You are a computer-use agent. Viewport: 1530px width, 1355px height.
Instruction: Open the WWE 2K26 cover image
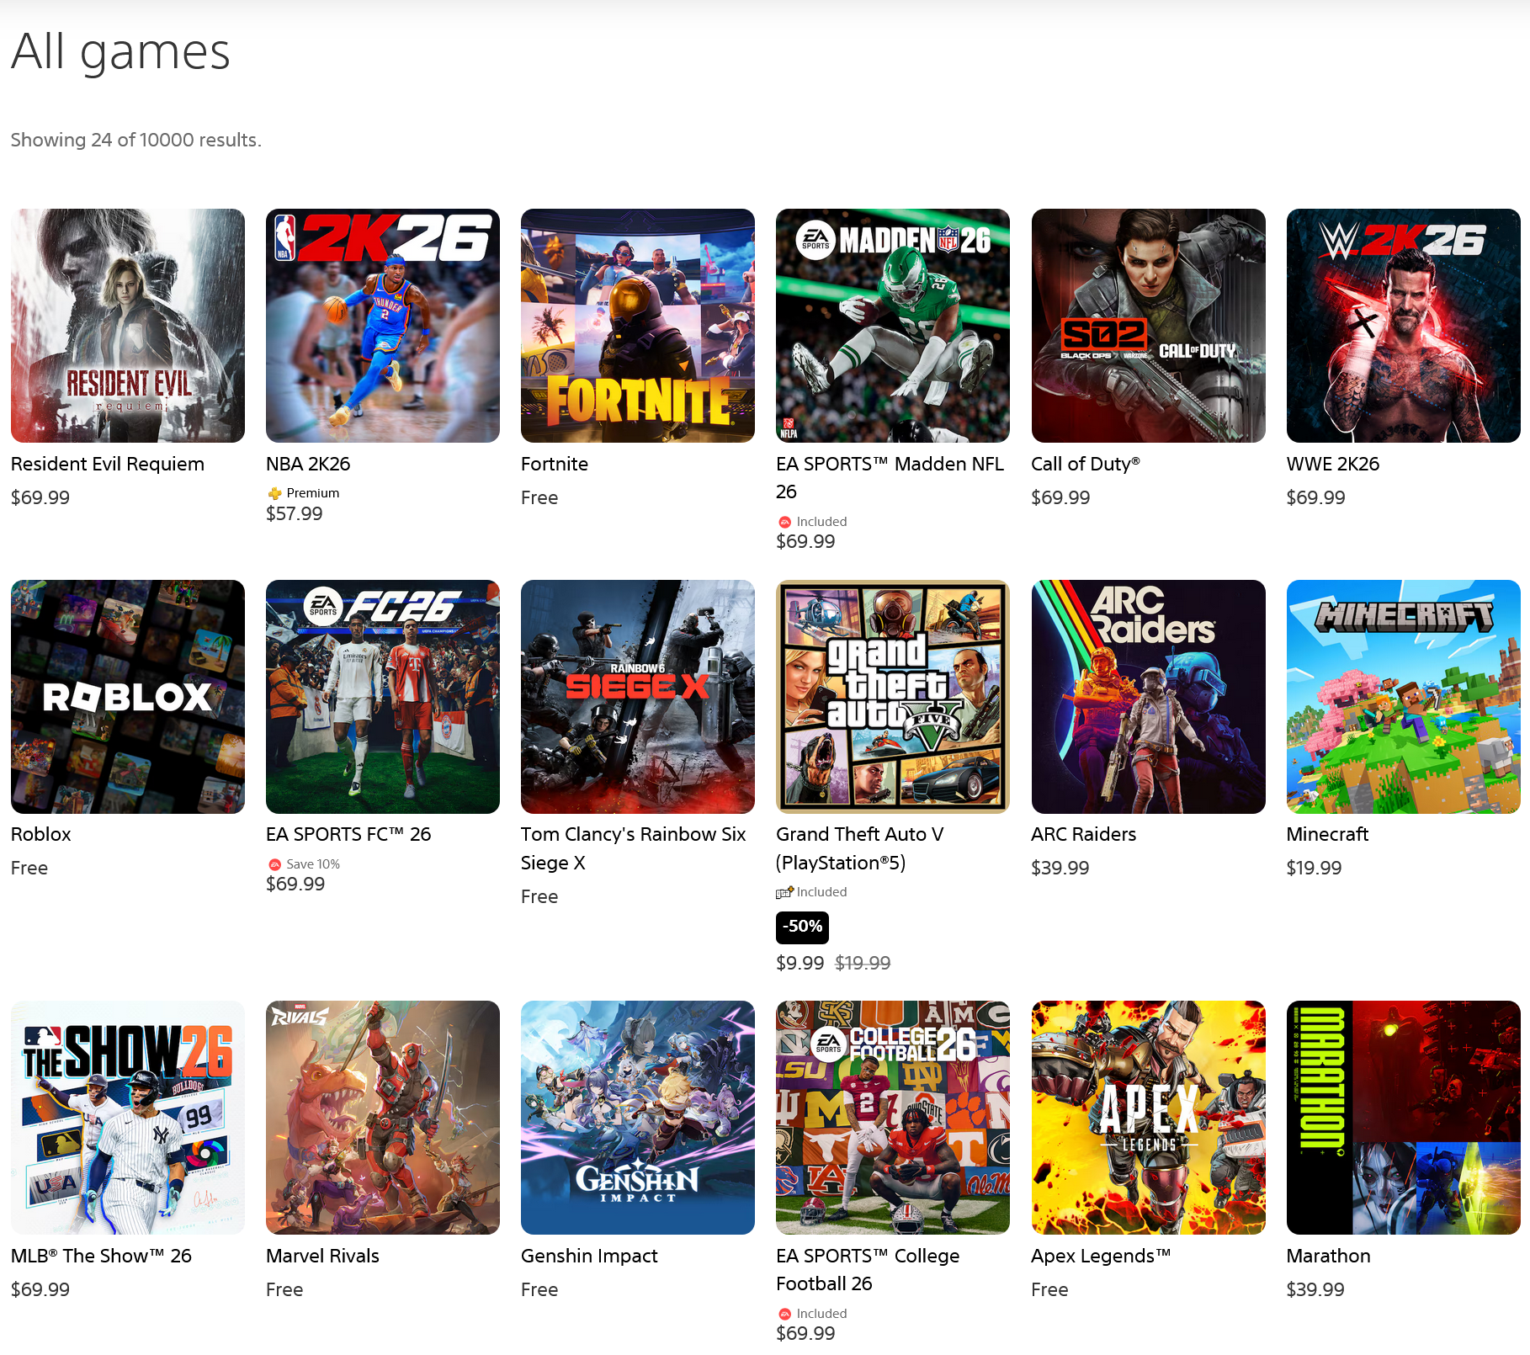pos(1403,326)
